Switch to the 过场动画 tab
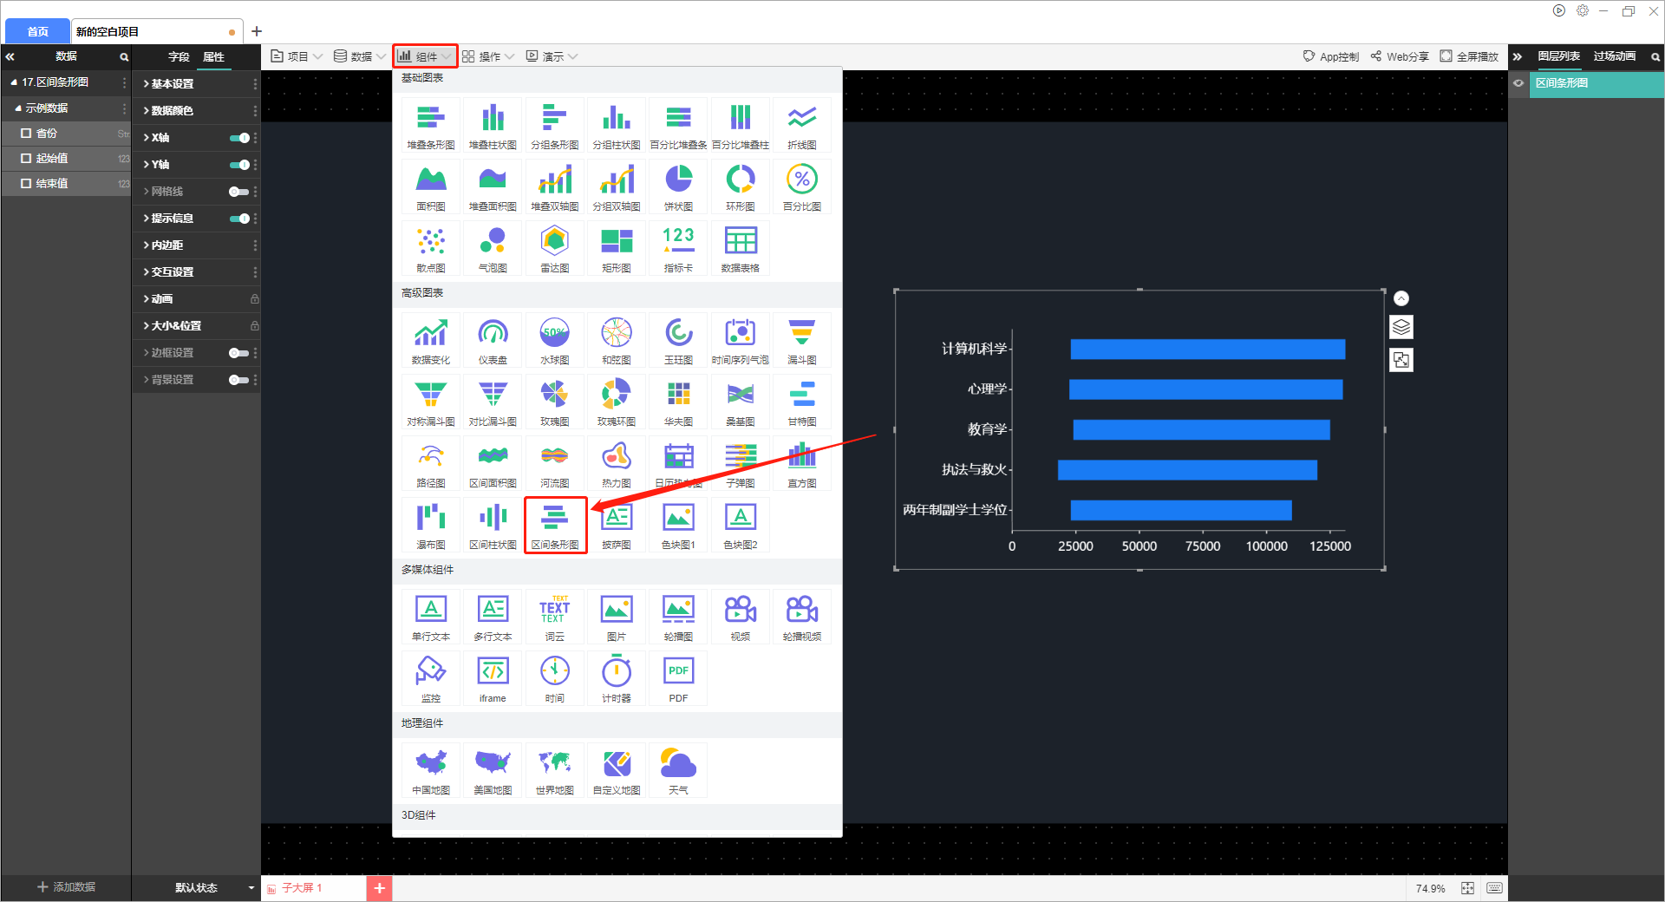The width and height of the screenshot is (1665, 902). point(1614,56)
